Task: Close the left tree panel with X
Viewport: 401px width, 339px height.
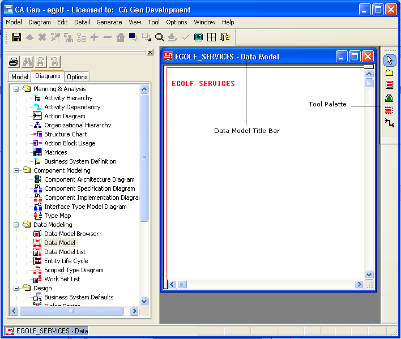Action: (151, 53)
